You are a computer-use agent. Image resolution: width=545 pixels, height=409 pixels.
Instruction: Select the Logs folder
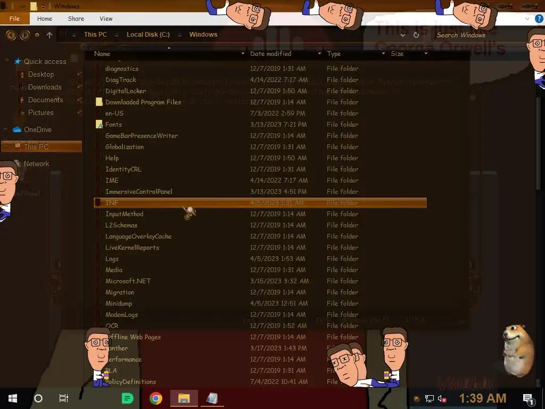tap(112, 259)
